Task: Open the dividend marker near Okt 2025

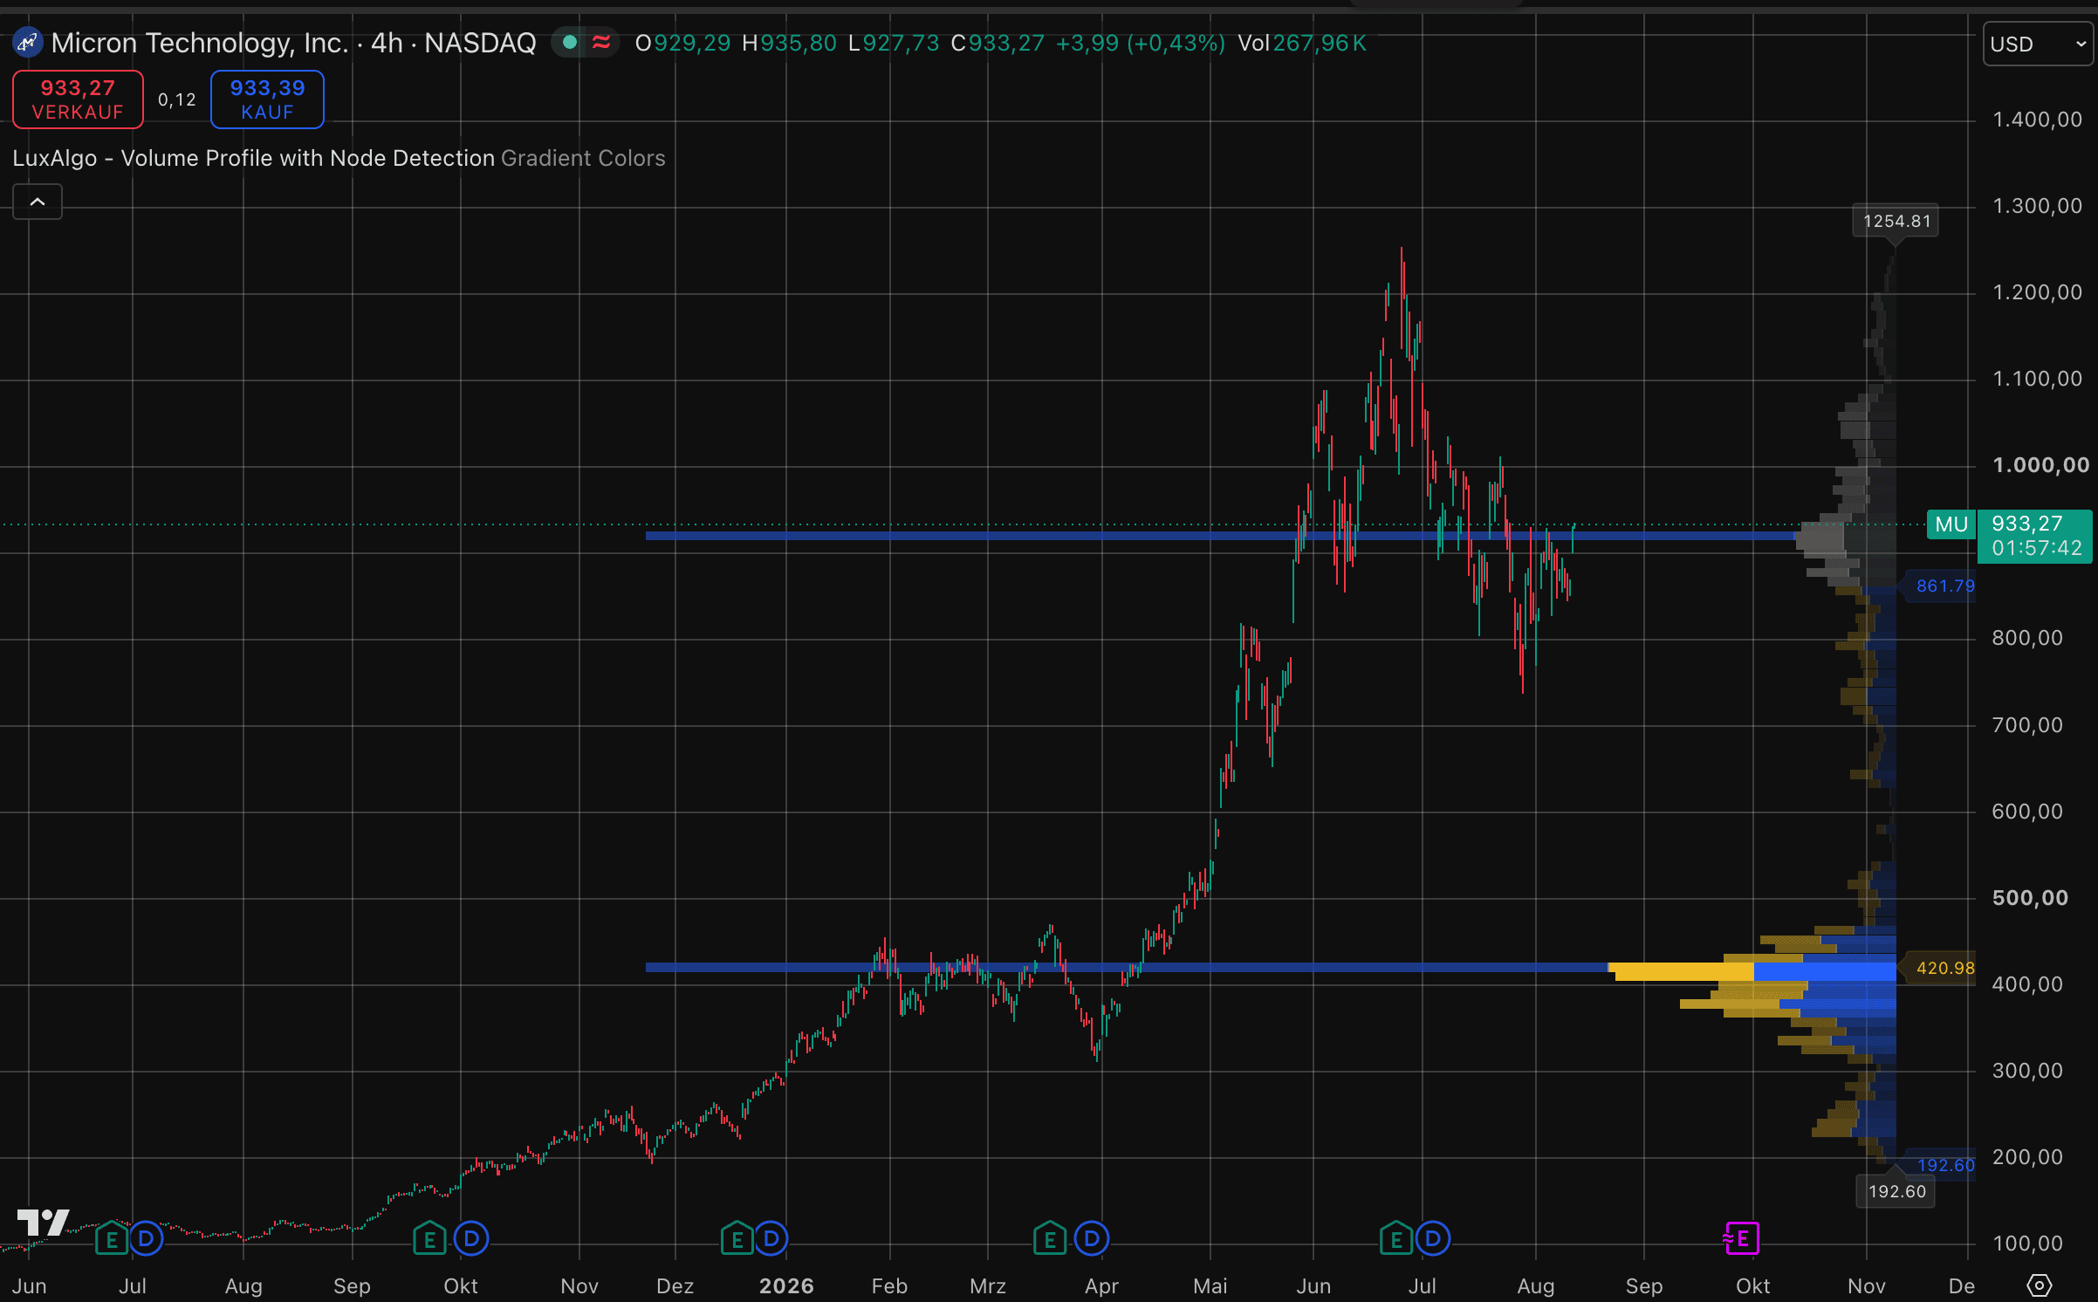Action: tap(471, 1238)
